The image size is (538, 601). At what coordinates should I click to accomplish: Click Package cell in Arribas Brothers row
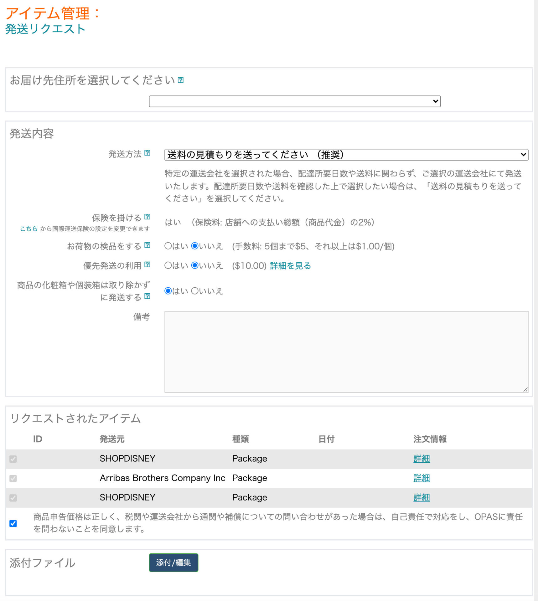click(x=250, y=478)
